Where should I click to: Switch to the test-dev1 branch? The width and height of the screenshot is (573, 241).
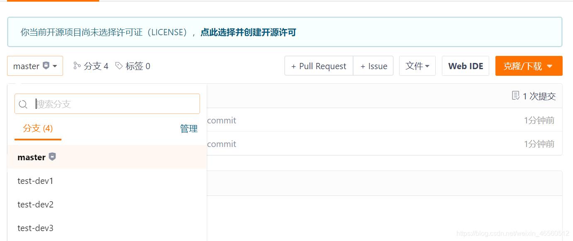(x=107, y=181)
